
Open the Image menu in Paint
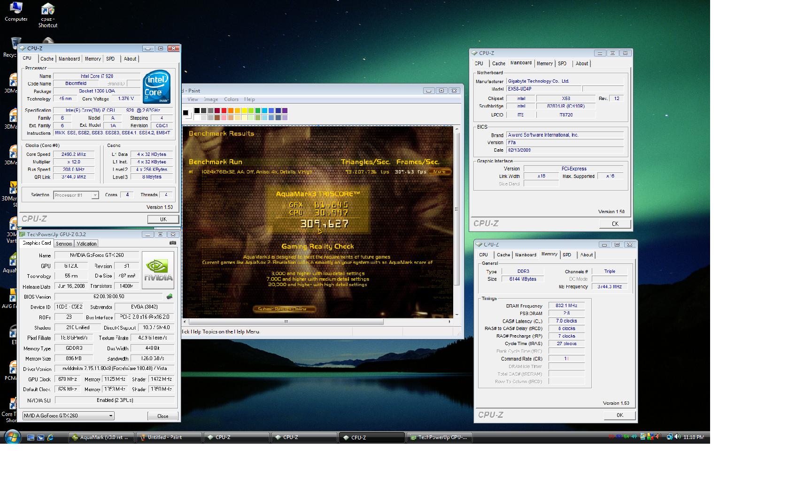pos(211,100)
